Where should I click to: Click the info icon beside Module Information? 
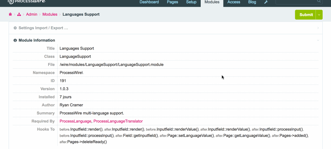15,40
